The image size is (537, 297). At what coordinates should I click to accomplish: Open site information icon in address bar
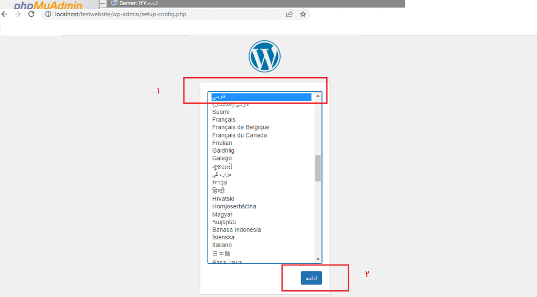click(48, 14)
